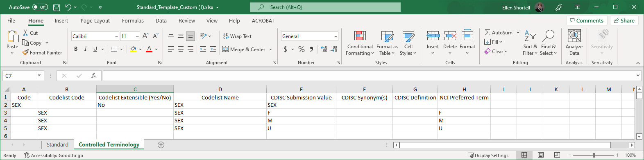Switch to Page Break Preview icon
Image resolution: width=644 pixels, height=160 pixels.
point(557,155)
